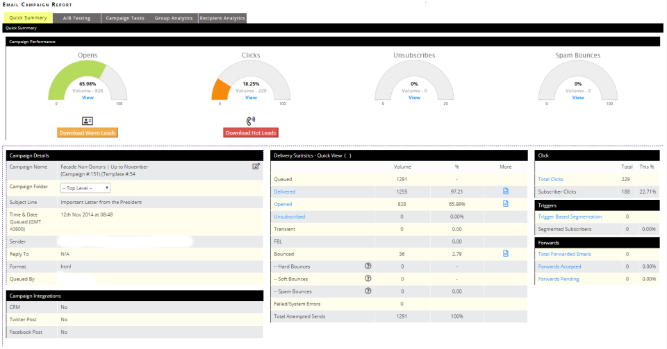Open the Total Clicks link

point(550,179)
